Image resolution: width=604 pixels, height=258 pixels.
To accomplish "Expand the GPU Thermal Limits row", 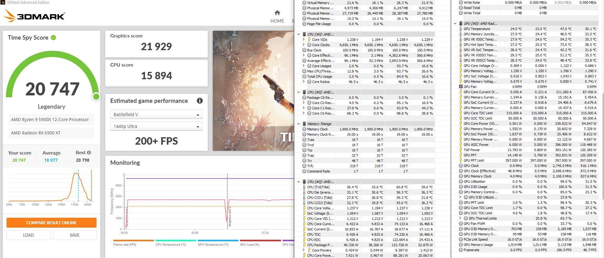I will [460, 218].
